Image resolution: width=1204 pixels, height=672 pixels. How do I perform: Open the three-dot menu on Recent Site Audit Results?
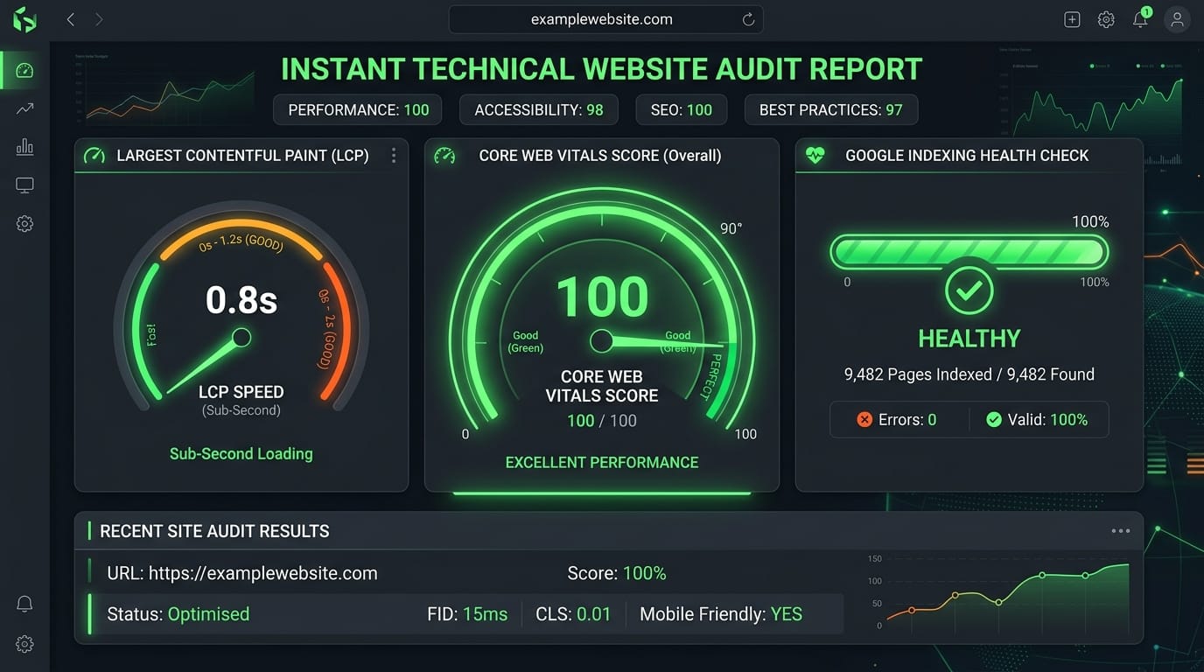[1120, 531]
